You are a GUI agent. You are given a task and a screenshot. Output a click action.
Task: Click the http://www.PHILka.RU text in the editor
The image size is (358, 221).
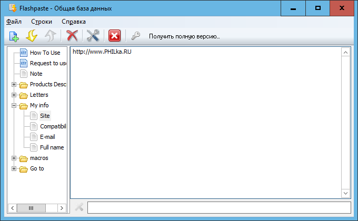102,52
